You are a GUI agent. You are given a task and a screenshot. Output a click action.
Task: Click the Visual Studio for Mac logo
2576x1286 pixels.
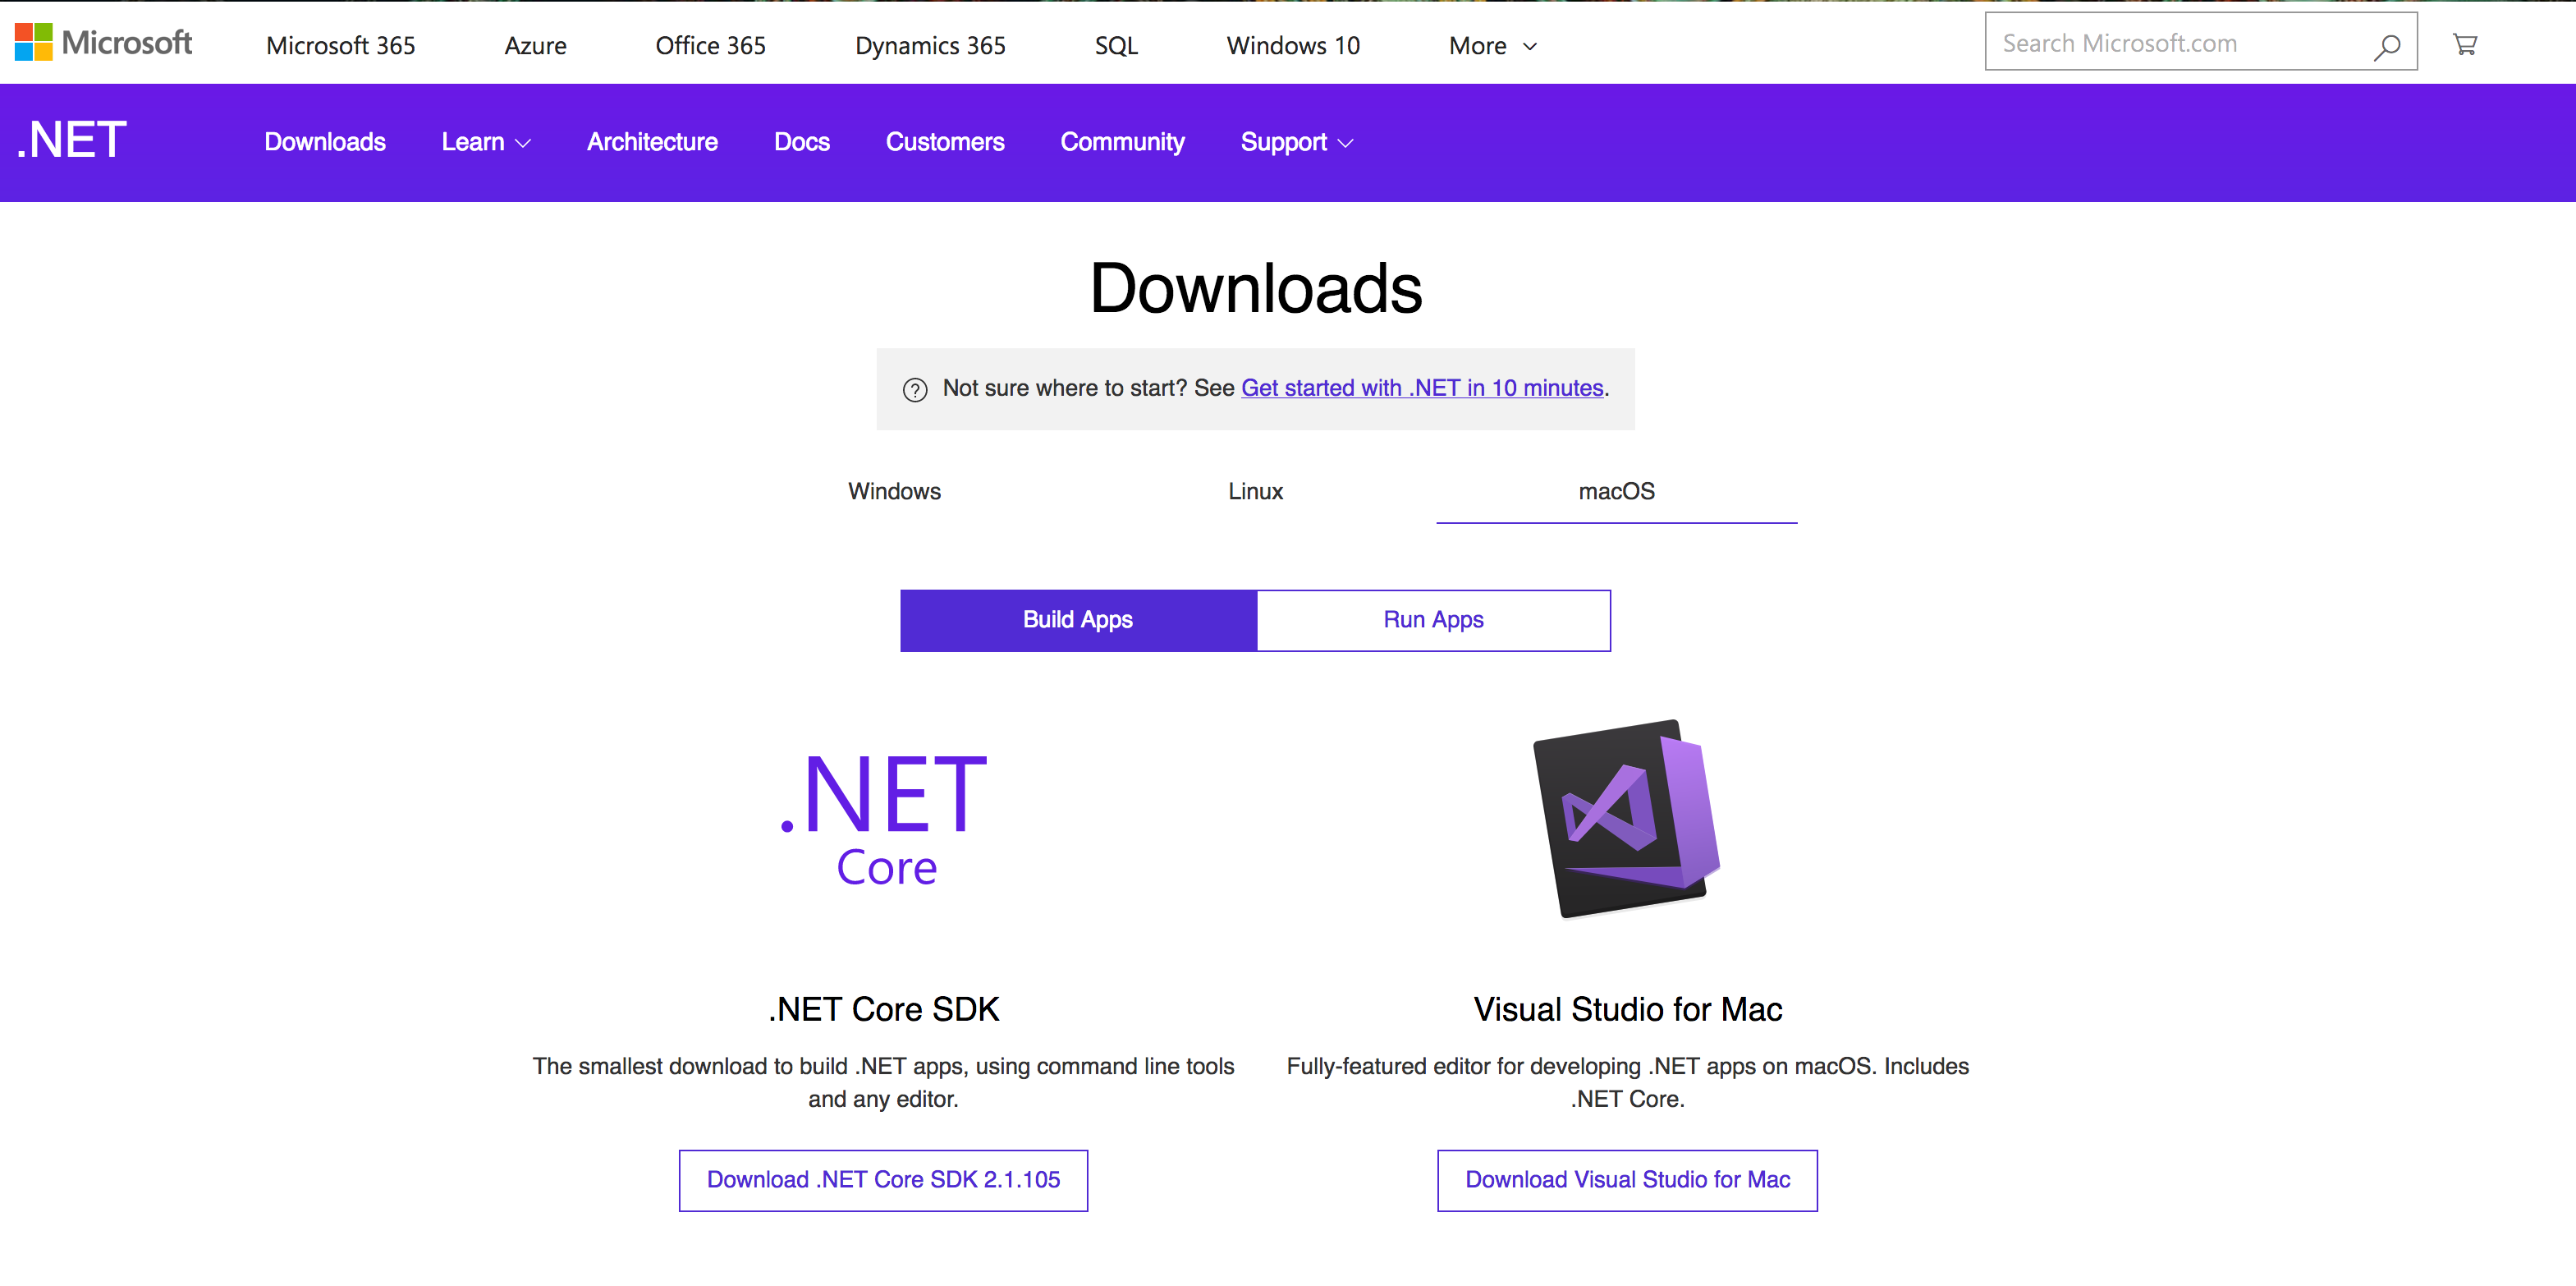(x=1627, y=818)
